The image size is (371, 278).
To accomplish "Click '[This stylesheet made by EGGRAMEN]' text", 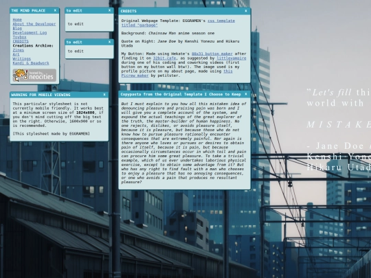I will click(x=52, y=134).
